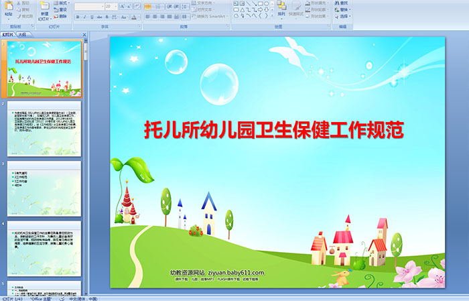Select the straight Line shape
This screenshot has width=469, height=301.
249,3
